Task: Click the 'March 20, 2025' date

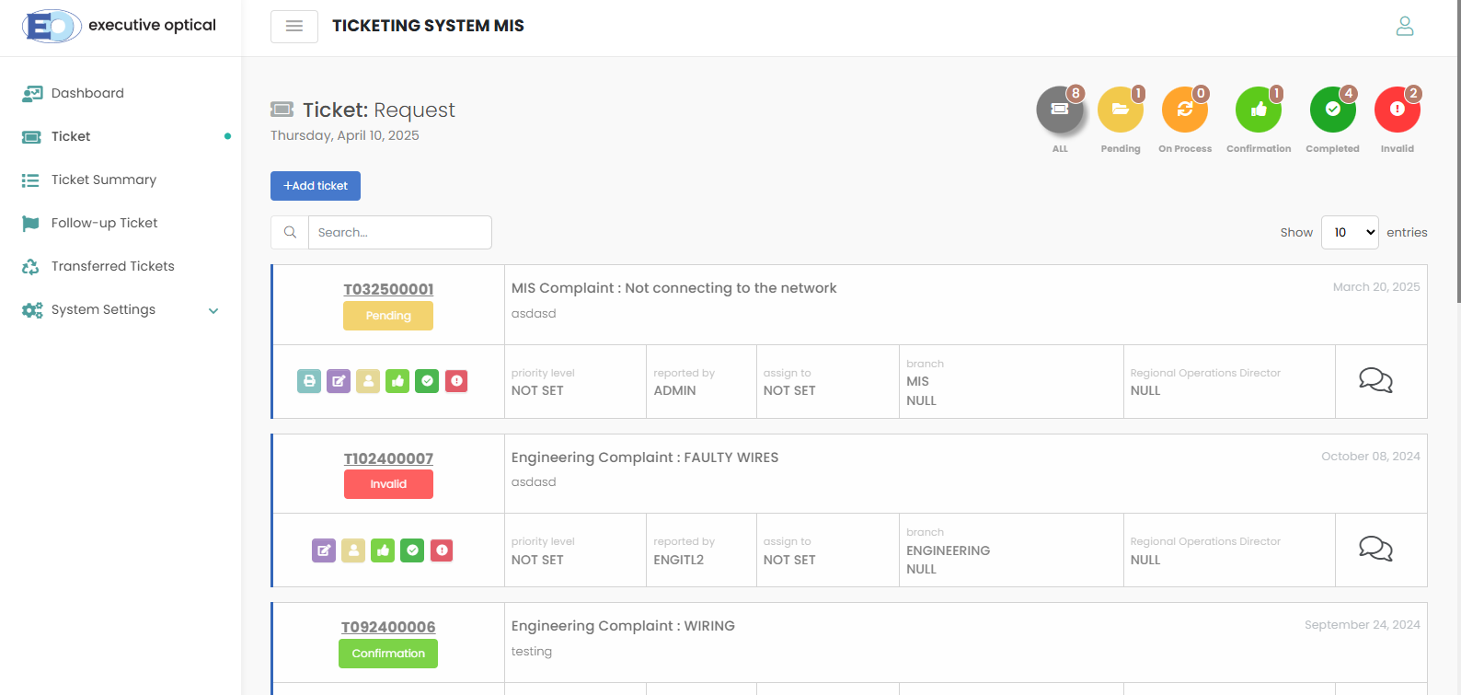Action: point(1376,287)
